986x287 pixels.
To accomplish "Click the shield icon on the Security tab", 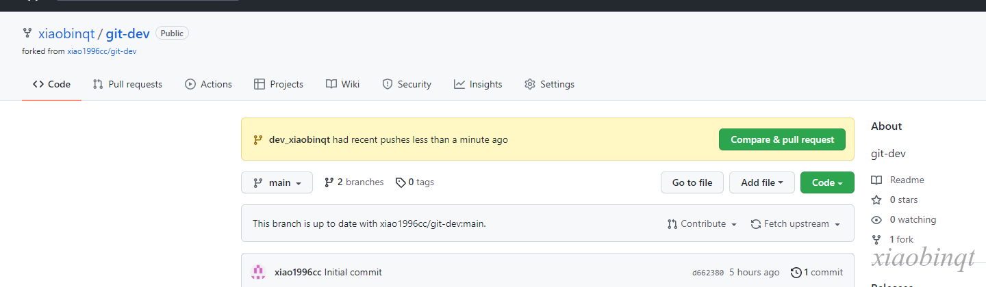I will point(388,84).
